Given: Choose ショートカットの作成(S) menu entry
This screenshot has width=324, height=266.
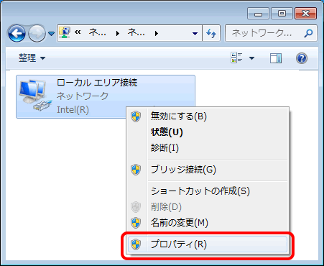Looking at the screenshot, I should pyautogui.click(x=208, y=191).
